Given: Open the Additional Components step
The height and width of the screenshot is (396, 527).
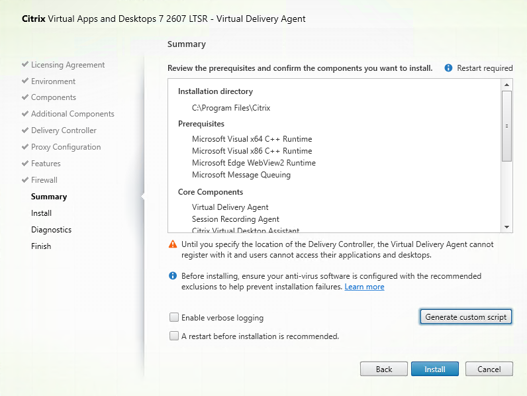Looking at the screenshot, I should click(x=73, y=114).
